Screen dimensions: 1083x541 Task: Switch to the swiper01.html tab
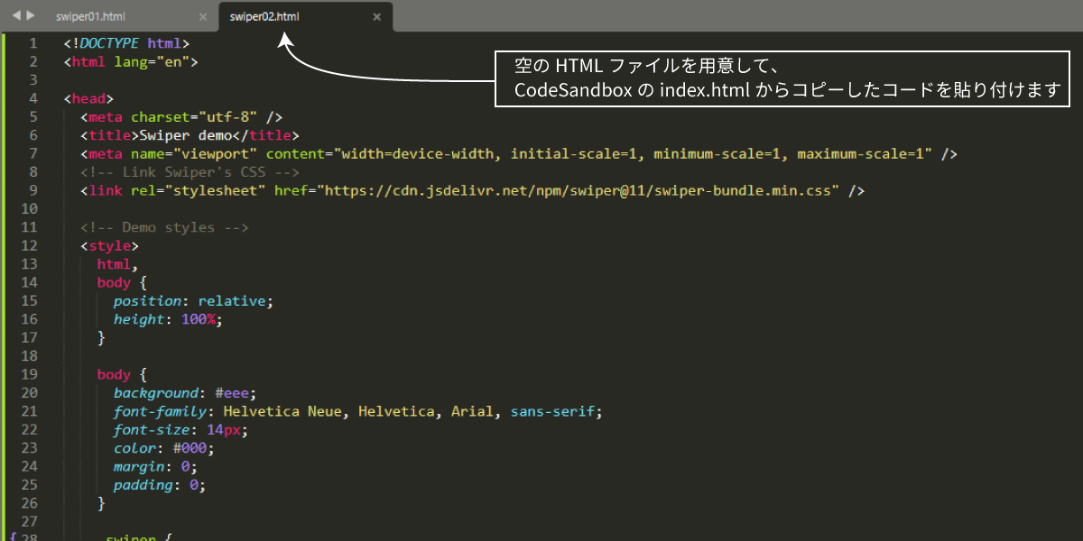[x=90, y=16]
